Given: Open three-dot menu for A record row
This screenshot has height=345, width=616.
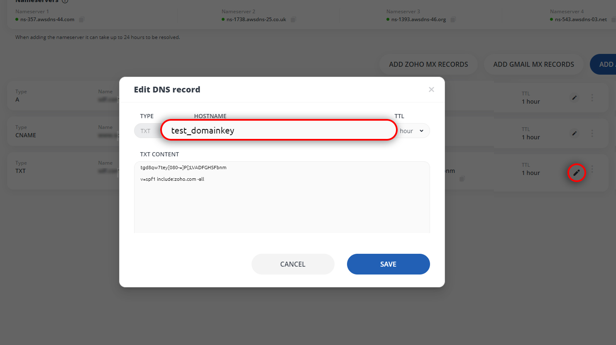Looking at the screenshot, I should (592, 98).
